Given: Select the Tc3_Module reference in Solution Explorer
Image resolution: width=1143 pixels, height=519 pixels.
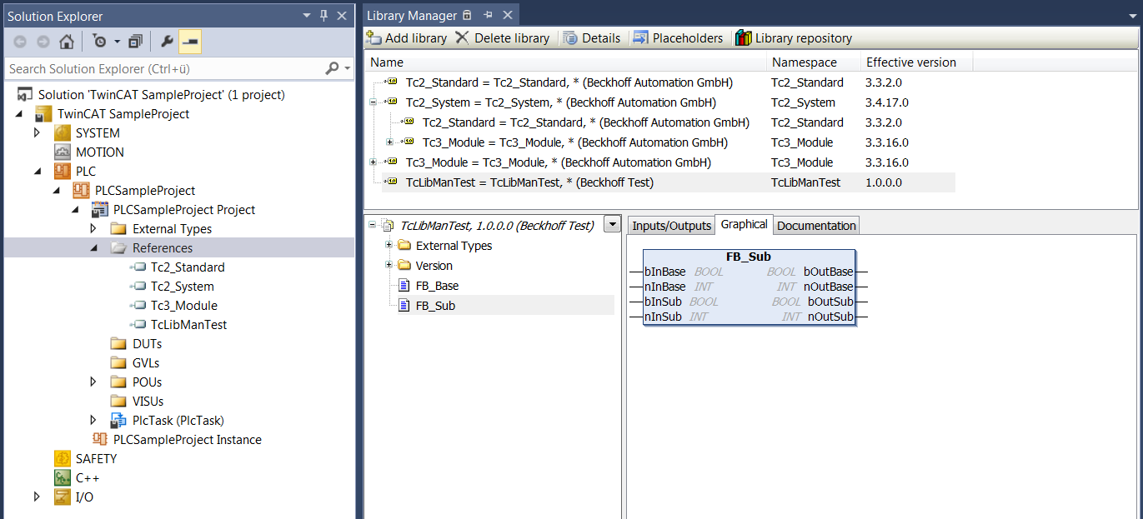Looking at the screenshot, I should [x=183, y=306].
